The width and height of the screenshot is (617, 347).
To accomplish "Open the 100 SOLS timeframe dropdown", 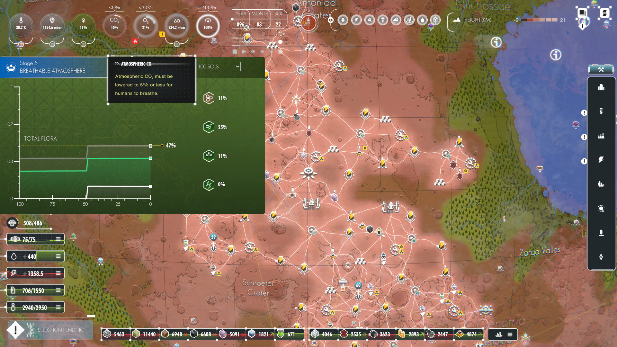I will pyautogui.click(x=217, y=67).
